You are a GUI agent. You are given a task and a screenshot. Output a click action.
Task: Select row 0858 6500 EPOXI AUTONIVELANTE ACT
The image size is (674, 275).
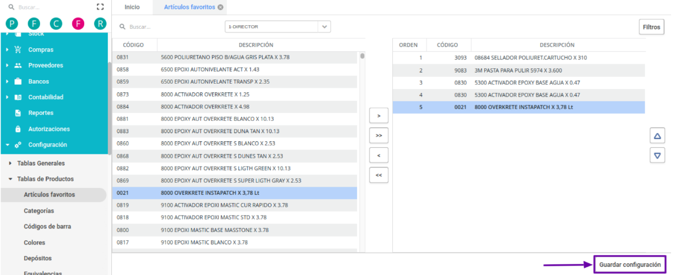[234, 69]
